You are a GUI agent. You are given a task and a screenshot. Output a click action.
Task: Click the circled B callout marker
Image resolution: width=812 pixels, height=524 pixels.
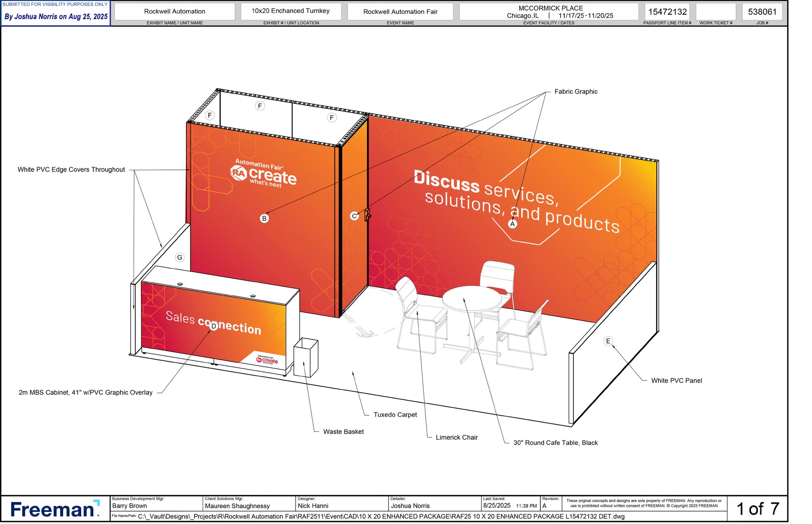(264, 219)
